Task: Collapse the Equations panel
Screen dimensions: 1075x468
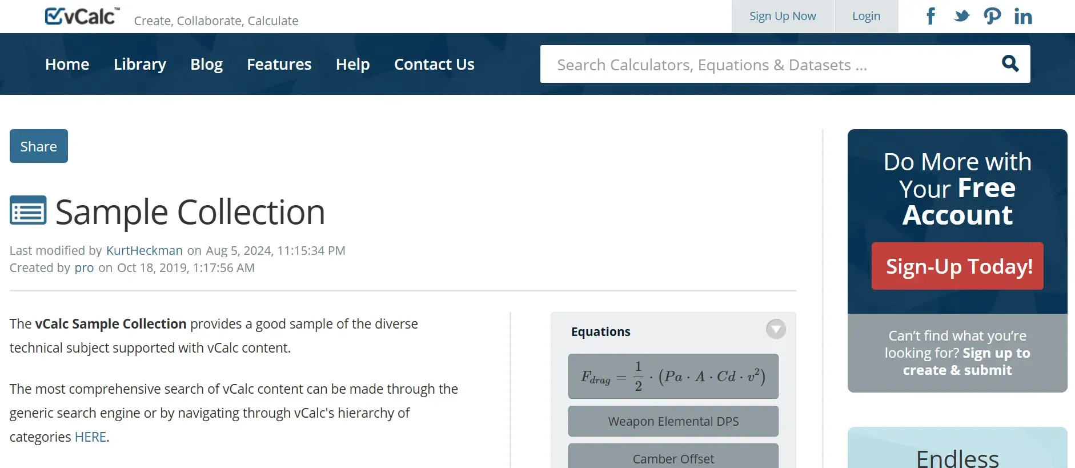Action: click(x=776, y=329)
